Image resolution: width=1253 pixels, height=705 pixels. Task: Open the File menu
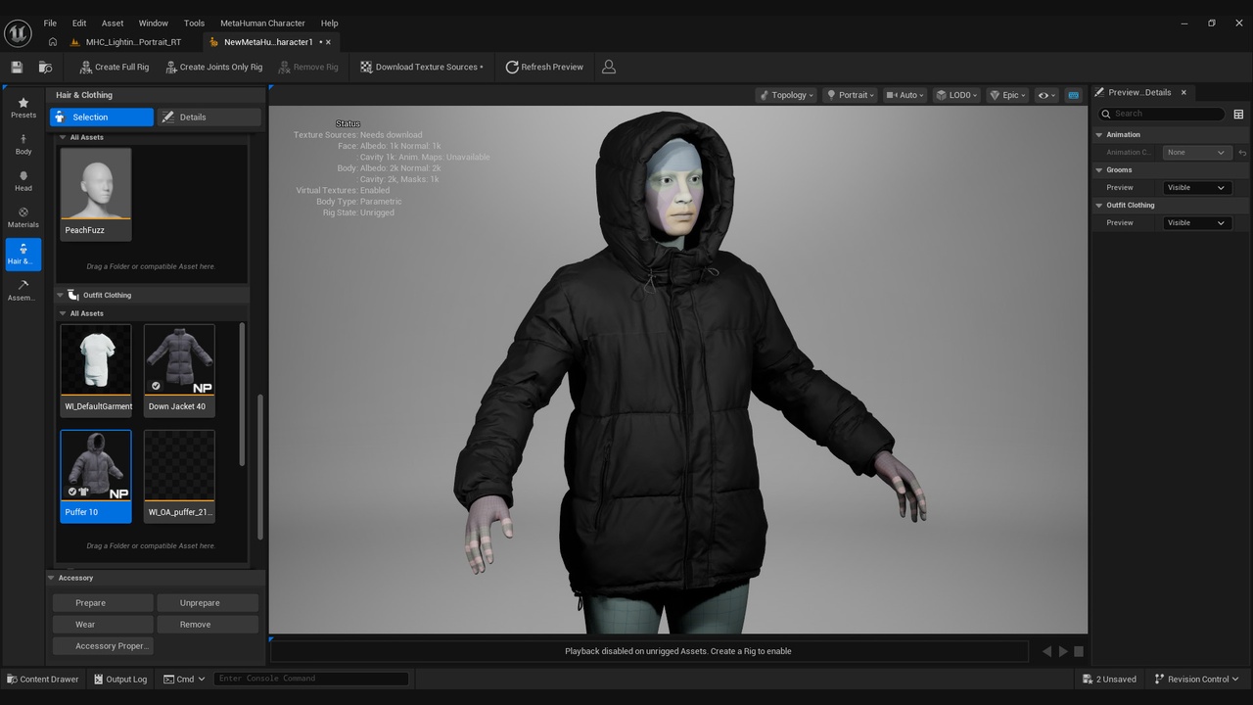pos(50,23)
